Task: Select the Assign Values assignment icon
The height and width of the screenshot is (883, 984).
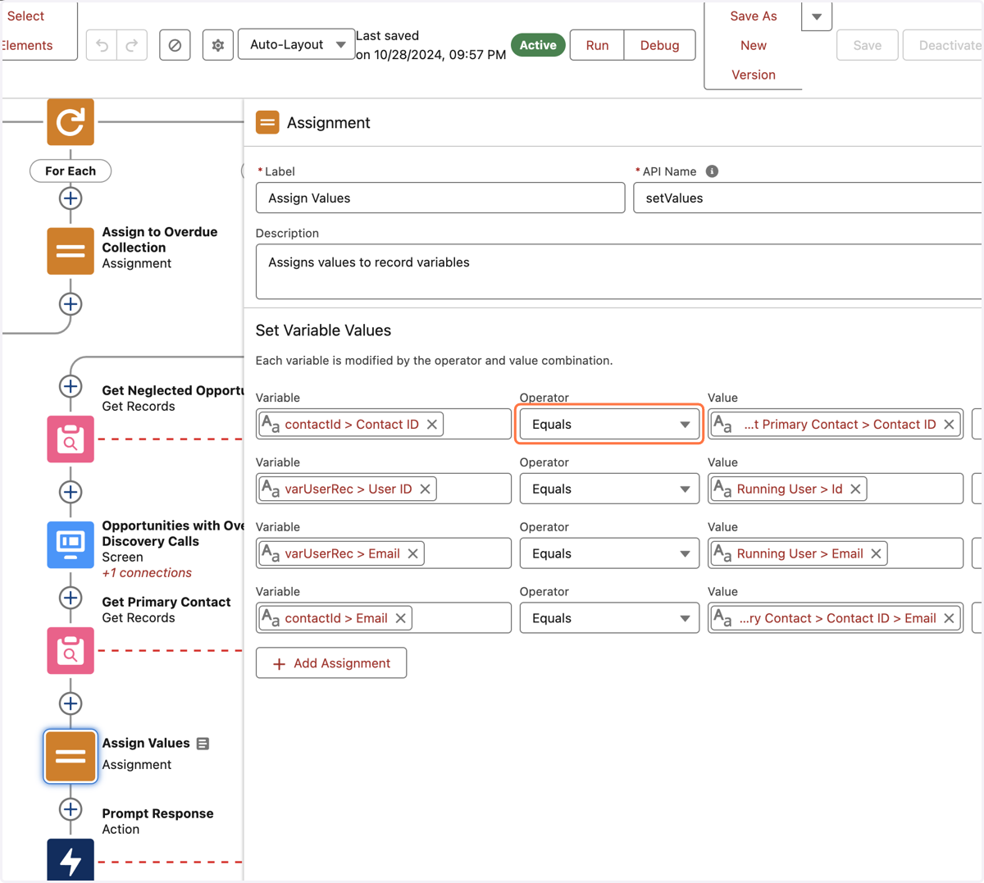Action: [x=71, y=756]
